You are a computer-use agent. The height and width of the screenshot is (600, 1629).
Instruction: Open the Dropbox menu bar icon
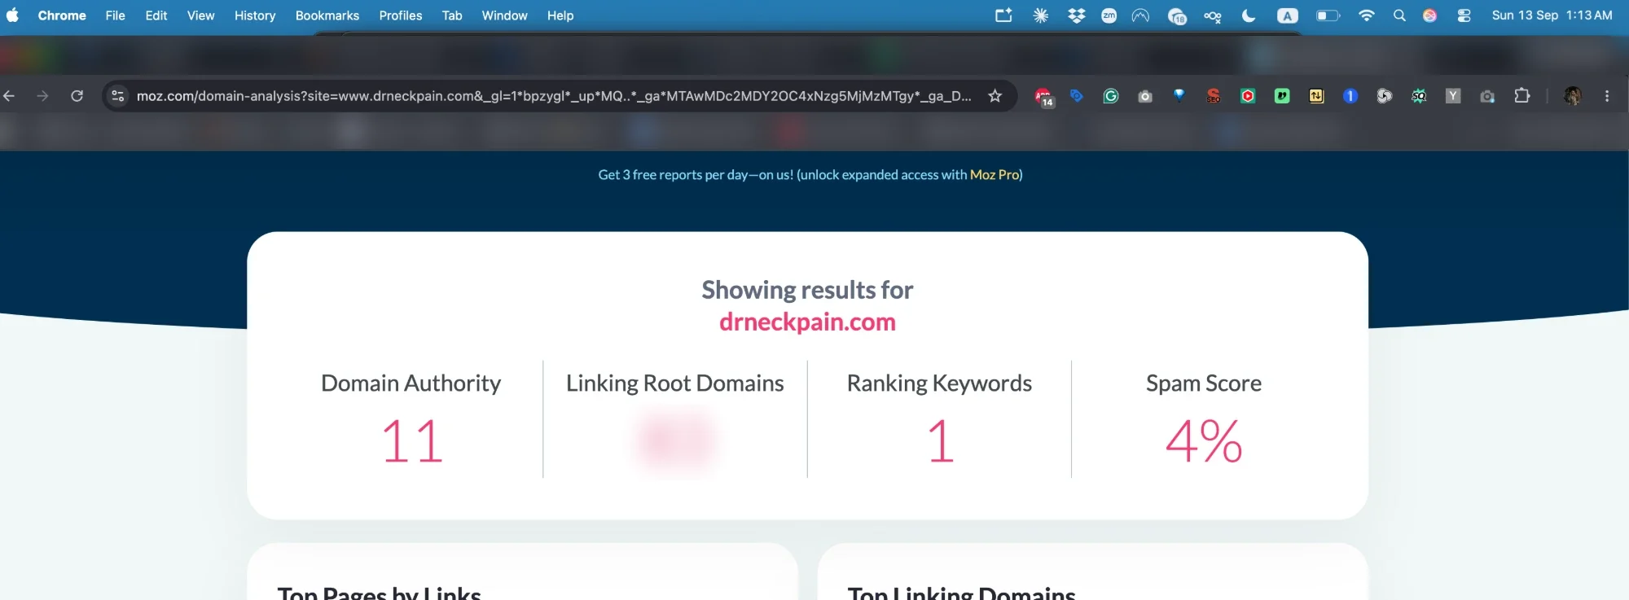point(1077,15)
